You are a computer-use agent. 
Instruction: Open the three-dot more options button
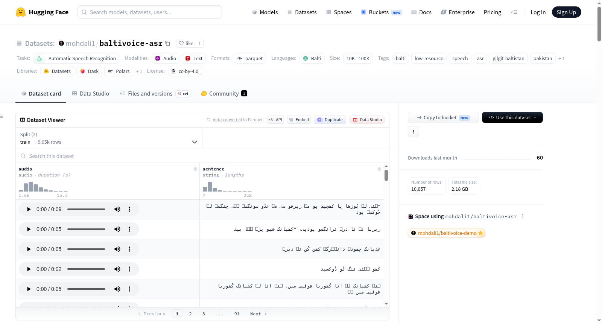point(413,132)
